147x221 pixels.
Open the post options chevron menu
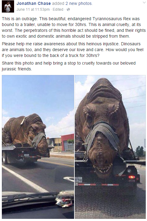pyautogui.click(x=144, y=2)
